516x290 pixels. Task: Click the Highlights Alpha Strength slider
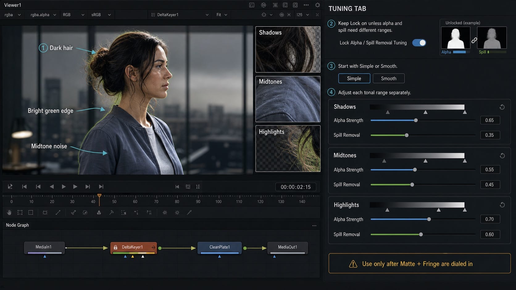[x=423, y=219]
